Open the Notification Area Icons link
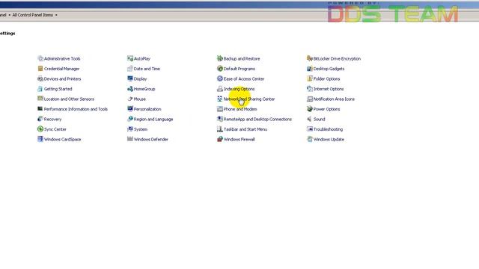 tap(334, 99)
